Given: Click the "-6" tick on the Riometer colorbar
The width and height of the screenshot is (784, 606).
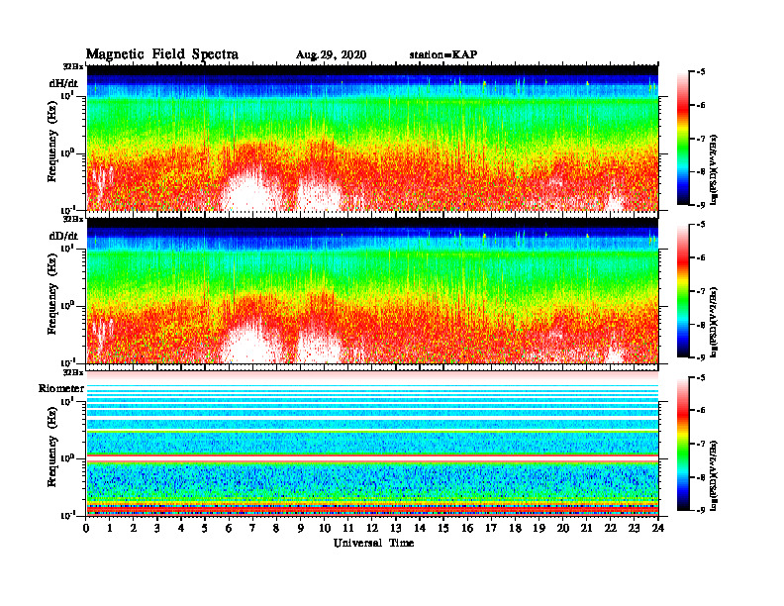Looking at the screenshot, I should (701, 410).
